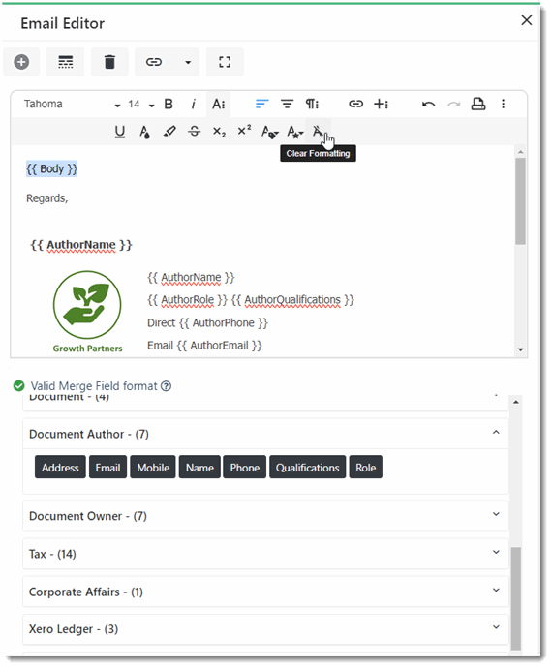552x668 pixels.
Task: Toggle bold formatting
Action: [x=169, y=105]
